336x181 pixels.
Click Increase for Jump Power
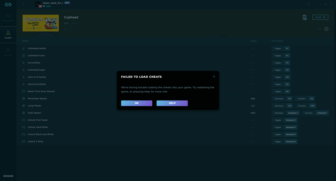[302, 106]
